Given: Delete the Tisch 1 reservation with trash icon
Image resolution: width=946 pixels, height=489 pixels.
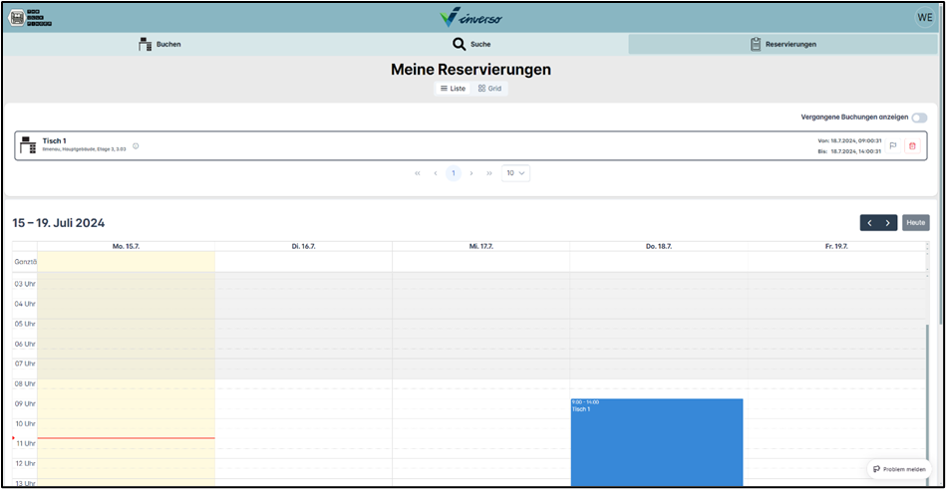Looking at the screenshot, I should click(912, 146).
